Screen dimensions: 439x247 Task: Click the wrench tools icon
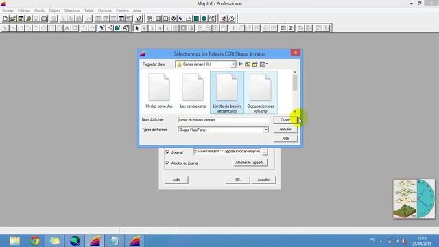click(x=232, y=19)
